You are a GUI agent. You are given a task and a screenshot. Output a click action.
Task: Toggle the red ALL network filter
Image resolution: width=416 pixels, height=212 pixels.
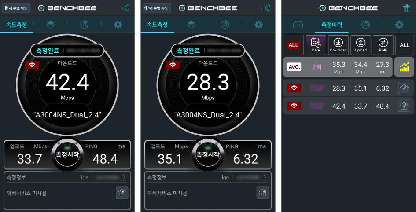(x=294, y=45)
